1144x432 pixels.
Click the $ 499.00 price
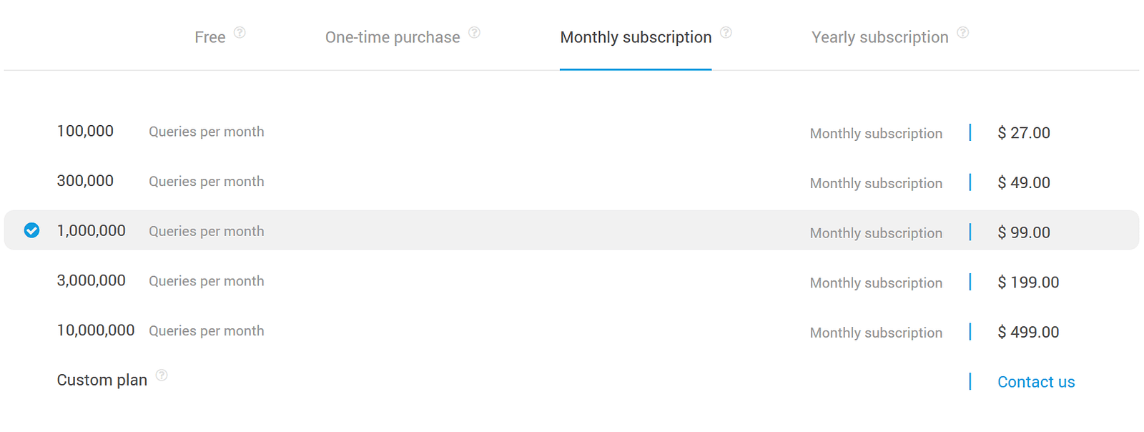[x=1027, y=332]
